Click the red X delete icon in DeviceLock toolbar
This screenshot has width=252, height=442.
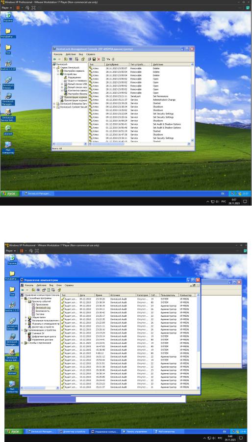[99, 59]
